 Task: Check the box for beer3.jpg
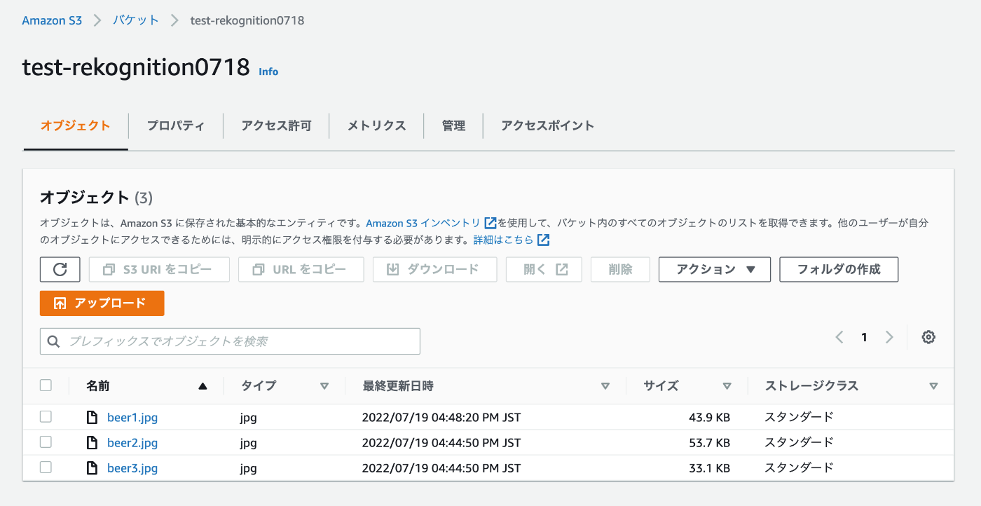click(46, 467)
